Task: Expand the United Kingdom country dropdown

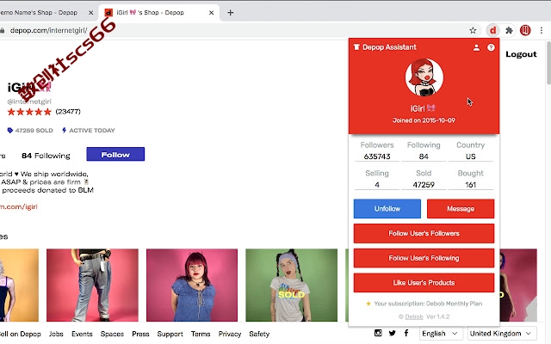Action: coord(501,333)
